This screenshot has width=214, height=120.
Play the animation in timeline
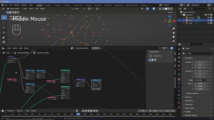(x=91, y=111)
